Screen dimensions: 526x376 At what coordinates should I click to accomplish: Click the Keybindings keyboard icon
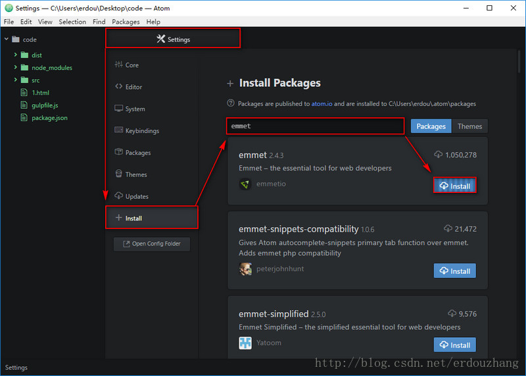pyautogui.click(x=118, y=130)
